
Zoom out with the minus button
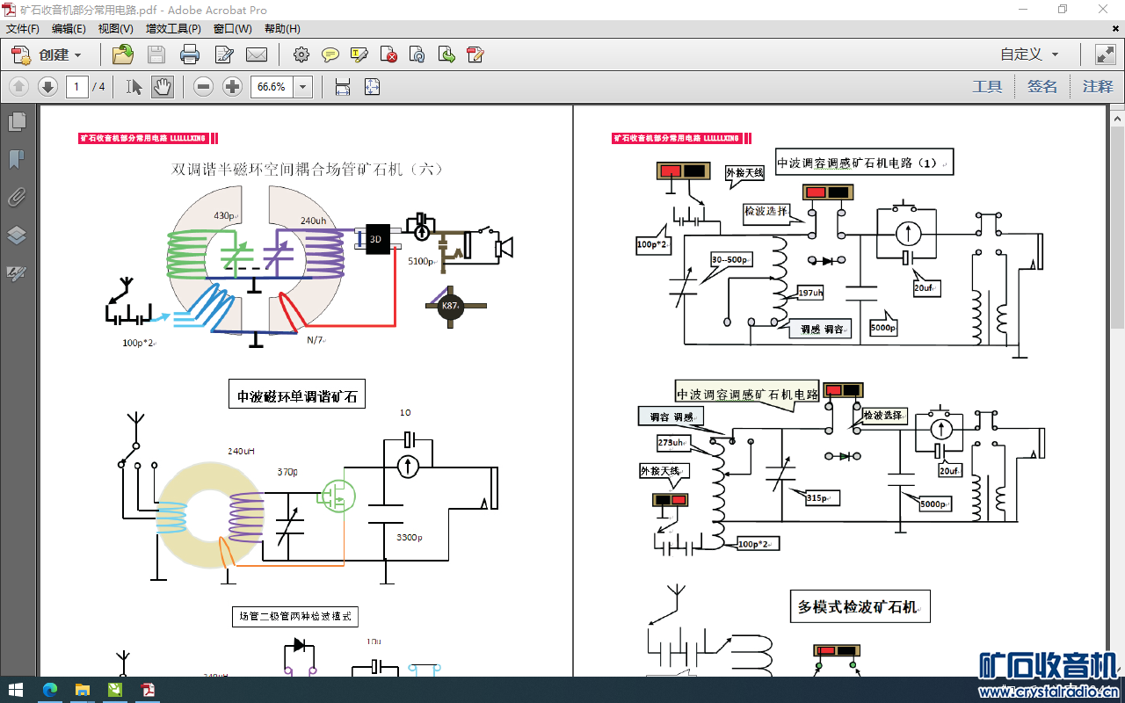tap(204, 87)
